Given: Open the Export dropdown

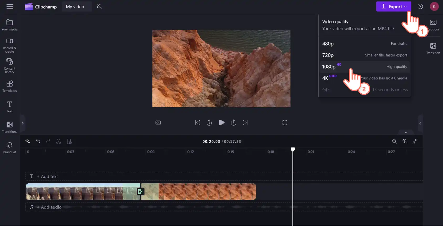Looking at the screenshot, I should (393, 7).
